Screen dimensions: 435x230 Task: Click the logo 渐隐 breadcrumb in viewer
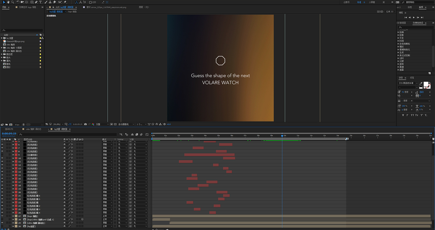pyautogui.click(x=72, y=11)
